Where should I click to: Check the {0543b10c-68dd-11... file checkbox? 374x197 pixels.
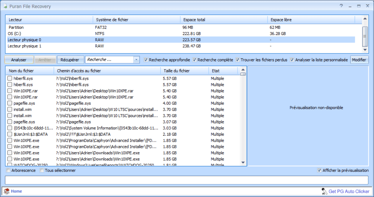coord(10,128)
